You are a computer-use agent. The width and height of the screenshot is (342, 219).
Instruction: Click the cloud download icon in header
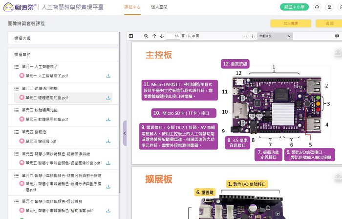(x=317, y=7)
